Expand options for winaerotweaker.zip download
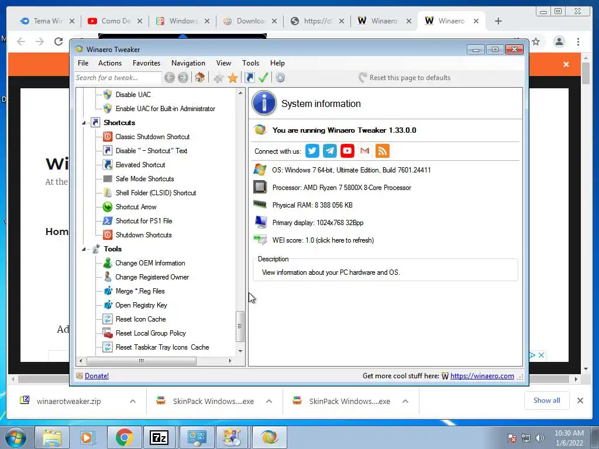 (x=133, y=401)
